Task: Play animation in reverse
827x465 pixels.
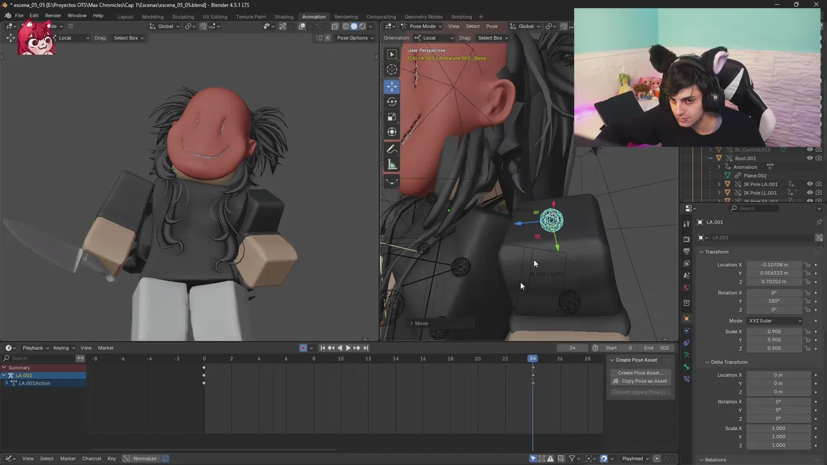Action: 339,348
